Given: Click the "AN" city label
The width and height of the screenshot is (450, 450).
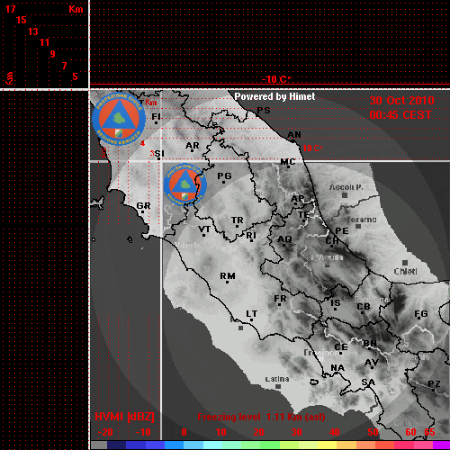Looking at the screenshot, I should [294, 135].
